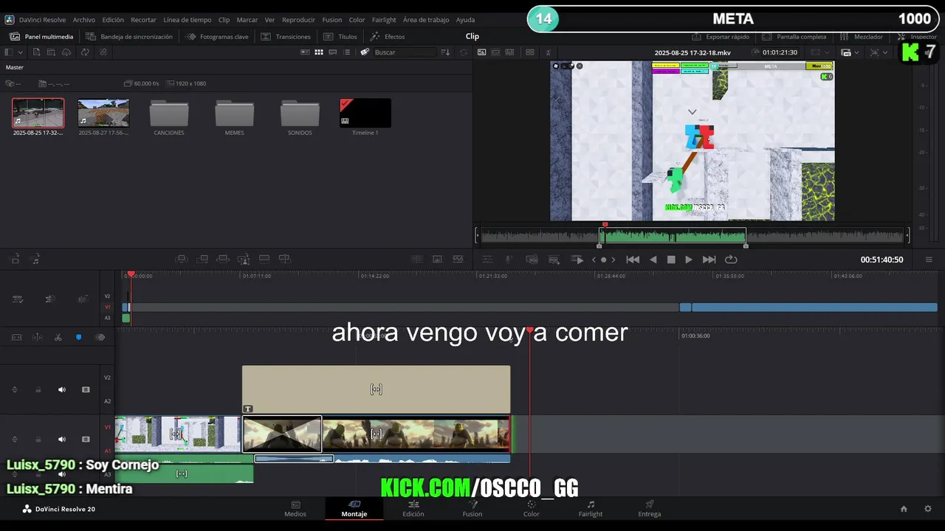945x531 pixels.
Task: Select the Timeline 1 thumbnail
Action: (365, 113)
